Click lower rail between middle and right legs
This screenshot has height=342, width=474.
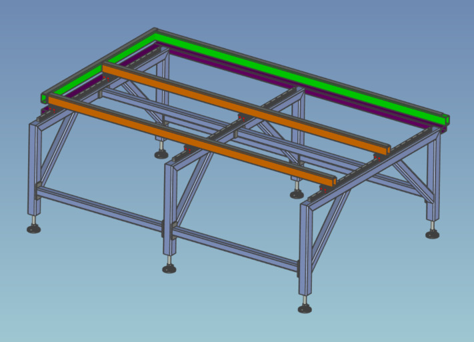(237, 249)
